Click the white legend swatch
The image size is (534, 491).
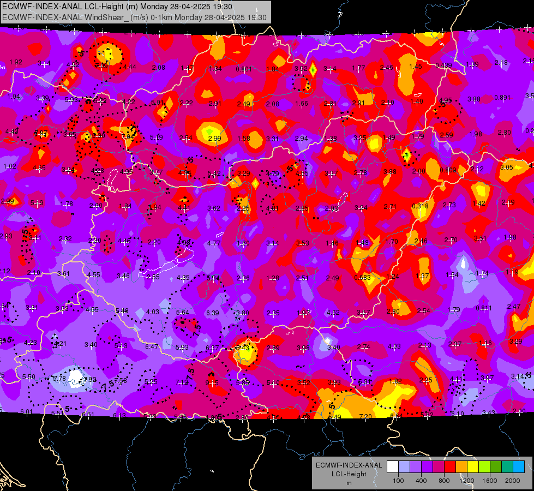pos(393,467)
